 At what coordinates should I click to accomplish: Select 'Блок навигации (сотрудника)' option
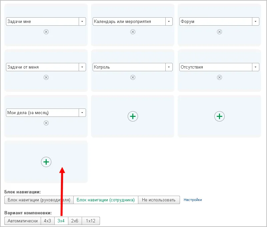tap(106, 200)
